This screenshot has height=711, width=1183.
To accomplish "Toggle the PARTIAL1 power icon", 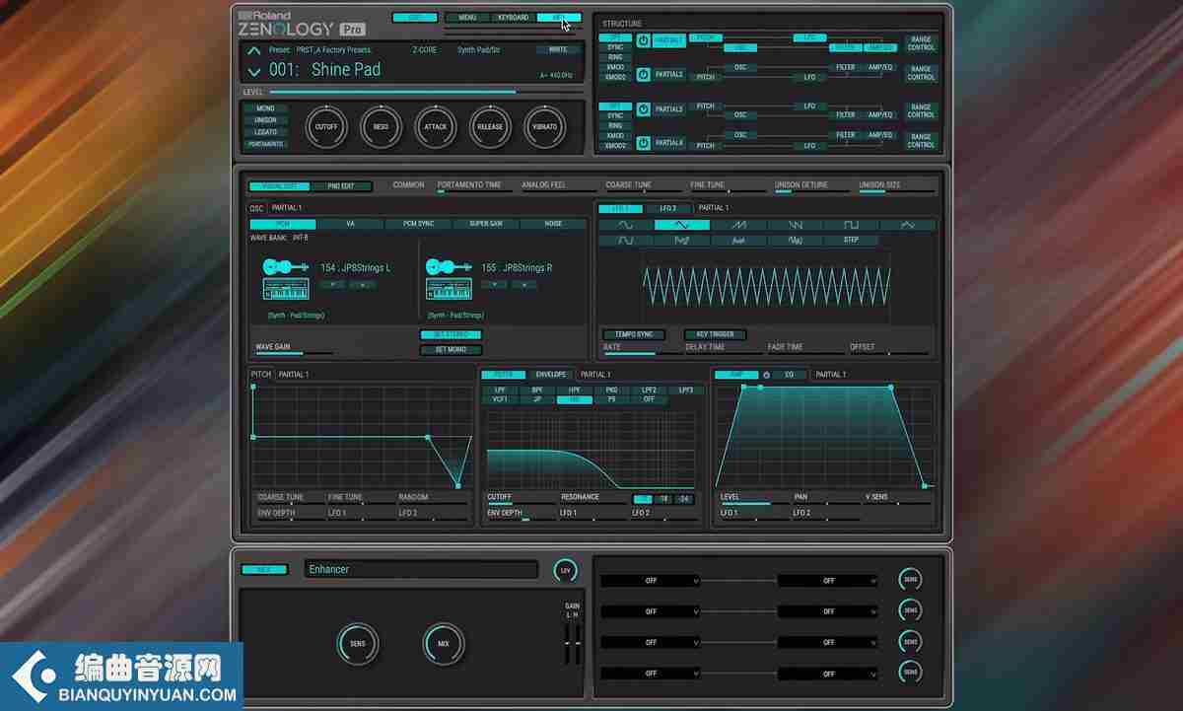I will point(643,40).
